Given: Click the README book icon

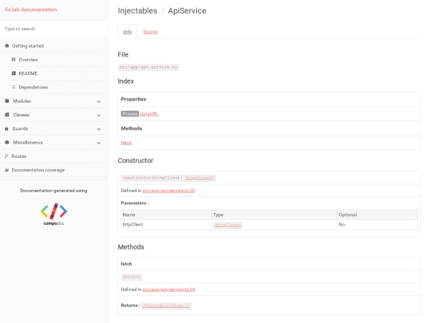Looking at the screenshot, I should [14, 73].
